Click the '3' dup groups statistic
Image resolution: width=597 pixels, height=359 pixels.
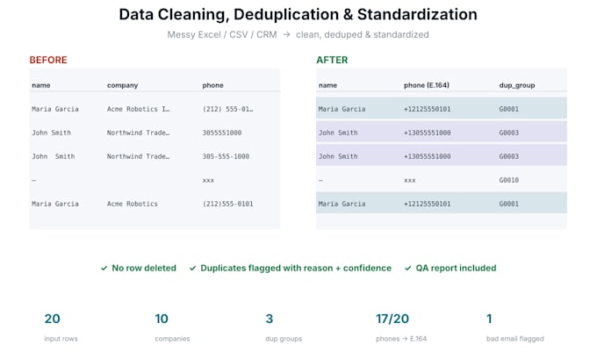pyautogui.click(x=270, y=319)
